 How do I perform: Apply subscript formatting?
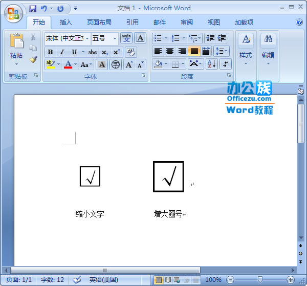[x=105, y=52]
